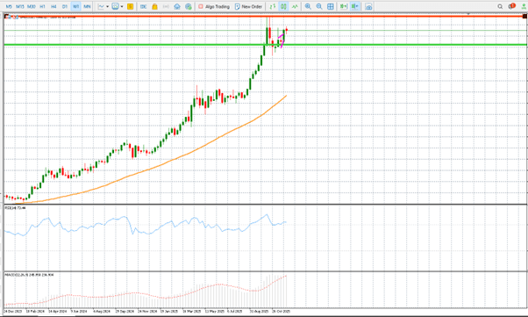Open a New Order
Image resolution: width=528 pixels, height=317 pixels.
click(248, 6)
